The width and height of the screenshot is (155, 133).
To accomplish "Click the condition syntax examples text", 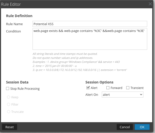I will [x=80, y=62].
